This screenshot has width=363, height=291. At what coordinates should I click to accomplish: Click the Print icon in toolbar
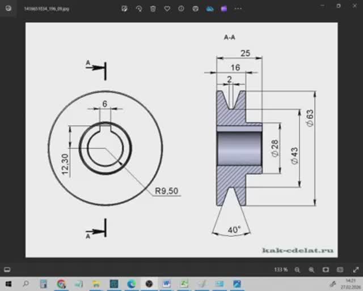coord(195,9)
